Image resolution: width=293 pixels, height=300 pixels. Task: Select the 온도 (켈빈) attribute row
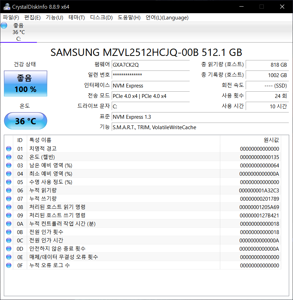tap(143, 157)
